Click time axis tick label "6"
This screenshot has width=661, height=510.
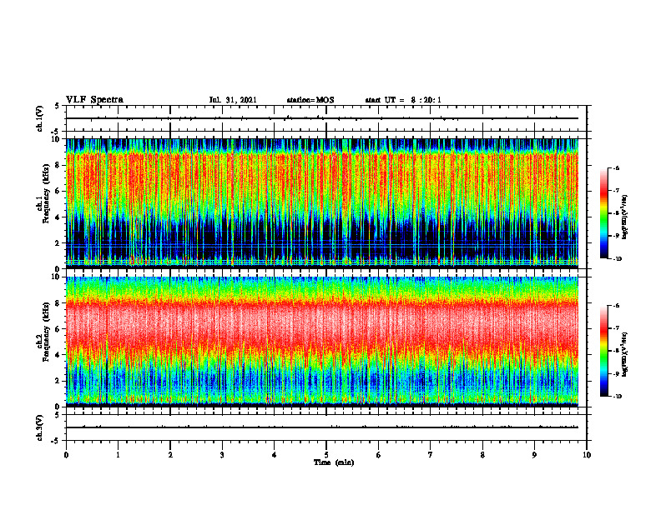(x=379, y=455)
